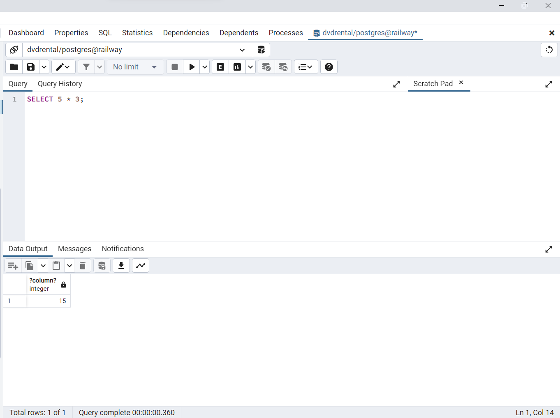Switch to the Query History tab
Screen dimensions: 560x418
coord(60,84)
